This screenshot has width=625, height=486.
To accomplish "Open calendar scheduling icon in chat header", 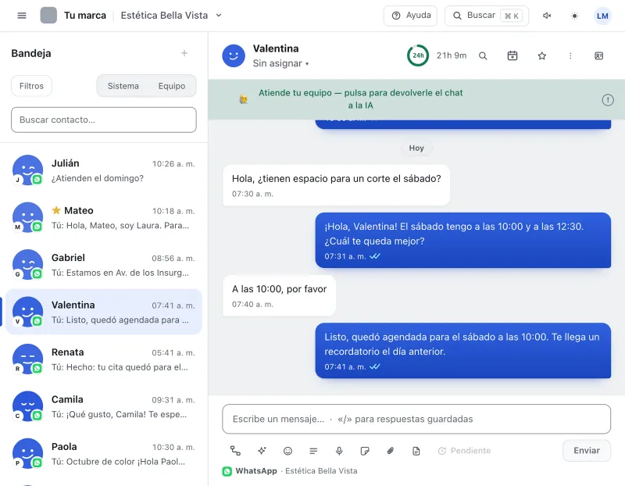I will [x=512, y=55].
